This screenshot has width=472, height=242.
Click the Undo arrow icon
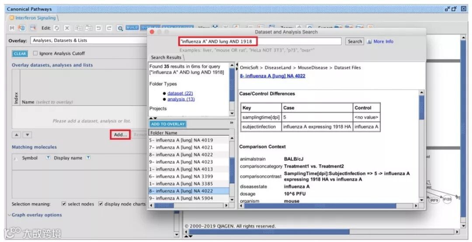[99, 28]
